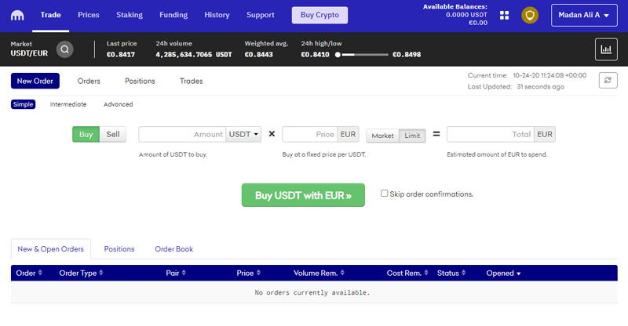Image resolution: width=628 pixels, height=326 pixels.
Task: Click 'Last Updated: 31 seconds ago' text
Action: (516, 87)
